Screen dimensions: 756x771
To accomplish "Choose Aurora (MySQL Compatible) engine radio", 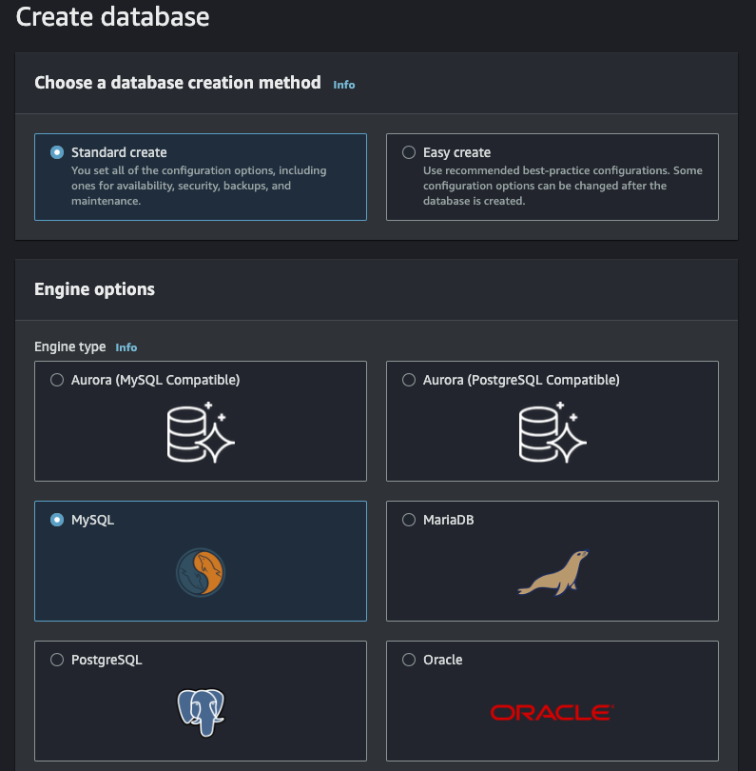I will [57, 380].
